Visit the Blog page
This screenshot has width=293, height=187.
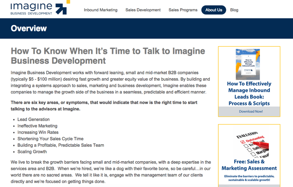(x=234, y=10)
